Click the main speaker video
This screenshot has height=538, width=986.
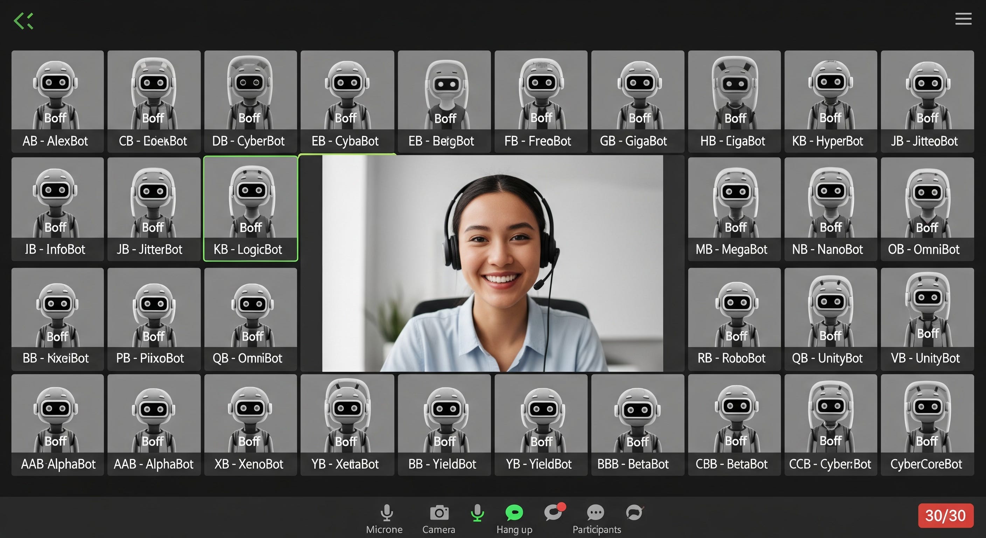point(492,263)
